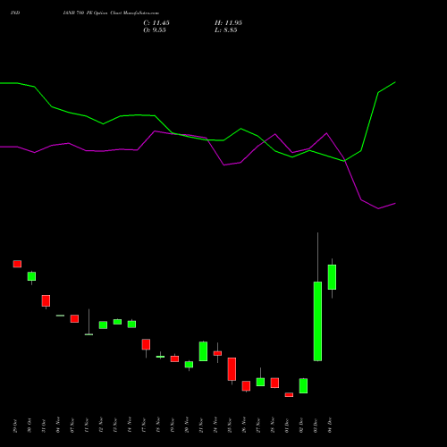Image resolution: width=447 pixels, height=447 pixels.
Task: Click the close value C: 11.45
Action: (156, 23)
